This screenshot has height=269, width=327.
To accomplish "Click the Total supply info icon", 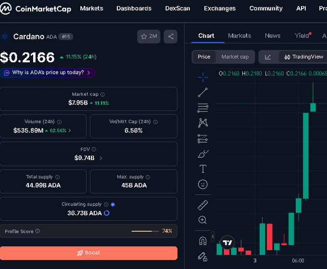I will 57,177.
